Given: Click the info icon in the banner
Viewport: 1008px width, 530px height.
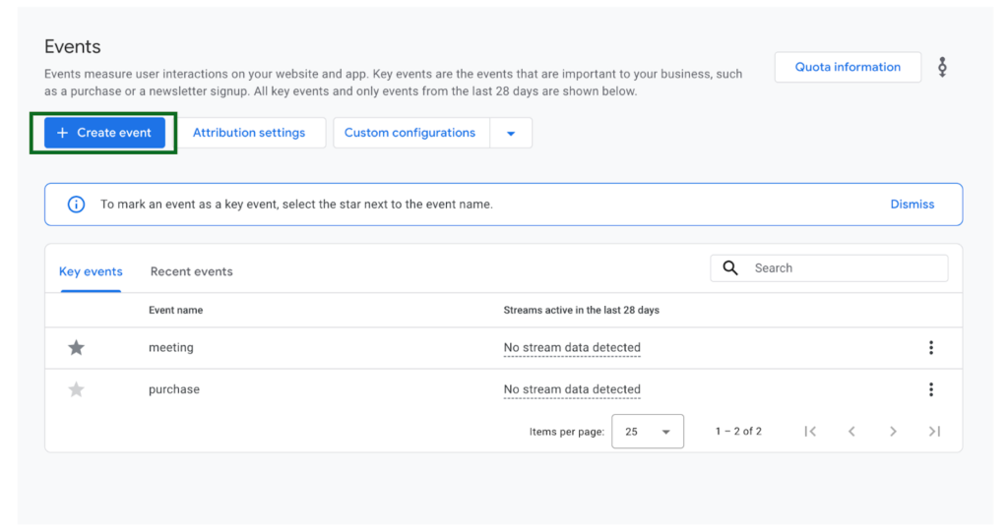Looking at the screenshot, I should coord(76,205).
